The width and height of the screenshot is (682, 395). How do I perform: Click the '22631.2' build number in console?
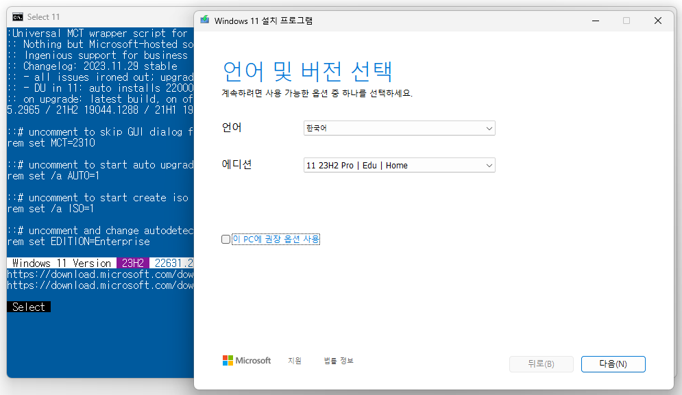point(173,264)
